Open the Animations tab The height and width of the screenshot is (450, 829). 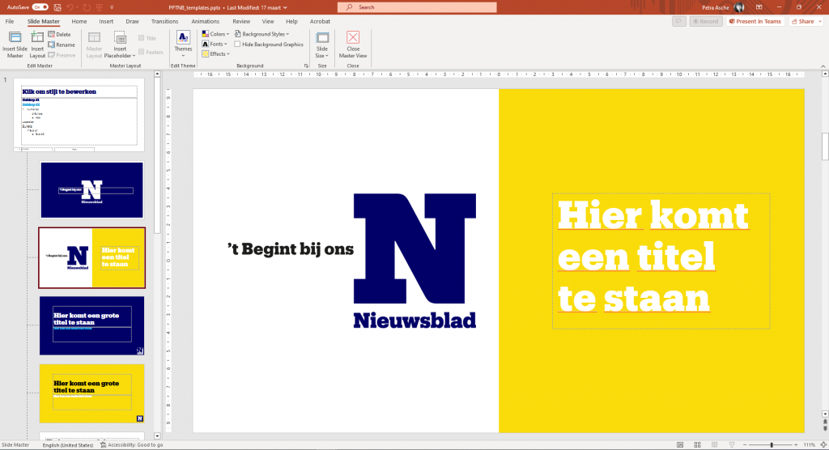tap(205, 21)
